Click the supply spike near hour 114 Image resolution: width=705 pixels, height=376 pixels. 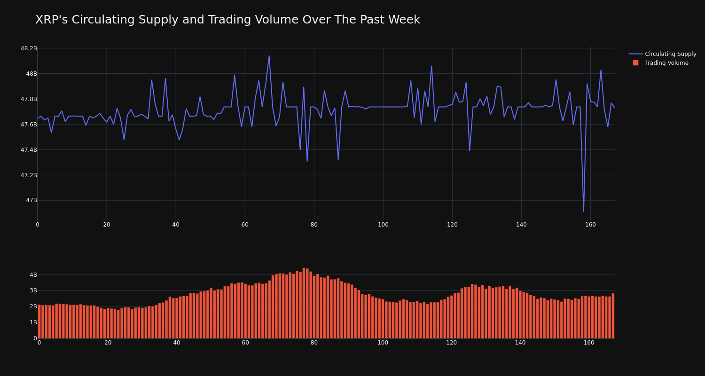click(431, 66)
